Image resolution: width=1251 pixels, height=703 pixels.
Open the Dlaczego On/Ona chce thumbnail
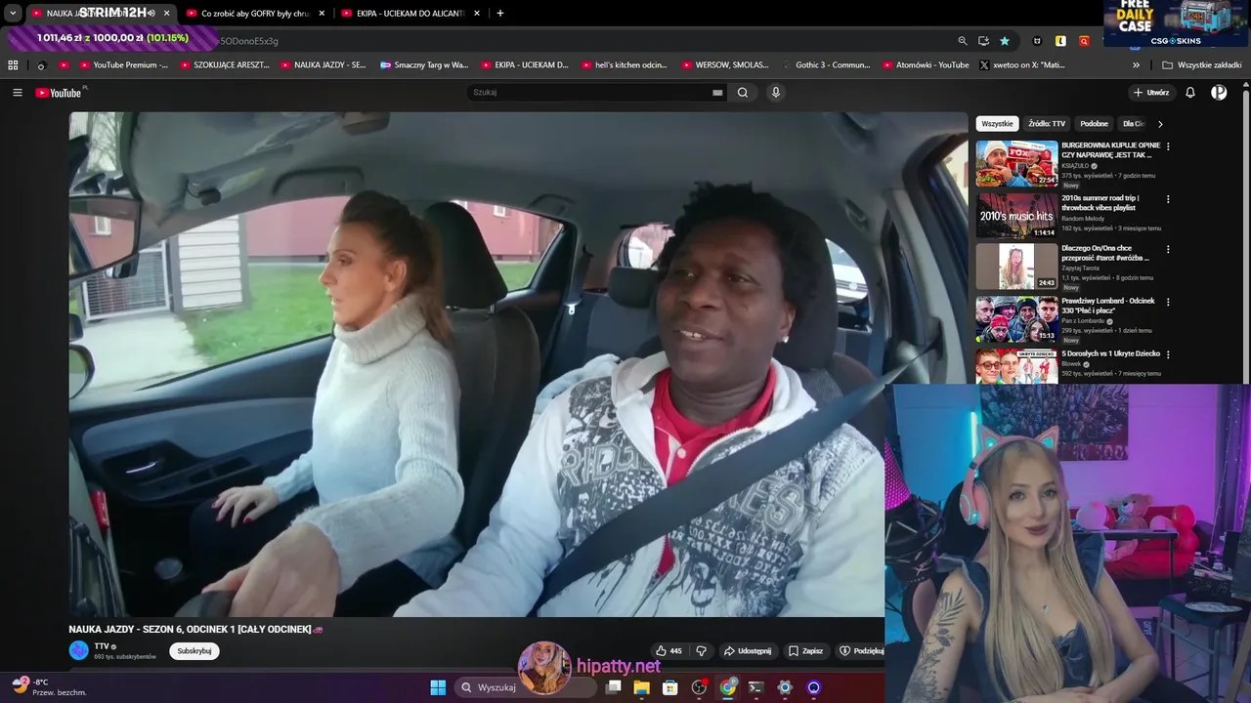coord(1016,266)
